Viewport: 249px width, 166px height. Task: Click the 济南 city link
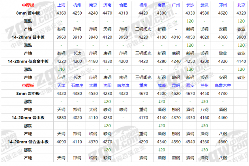[107, 6]
